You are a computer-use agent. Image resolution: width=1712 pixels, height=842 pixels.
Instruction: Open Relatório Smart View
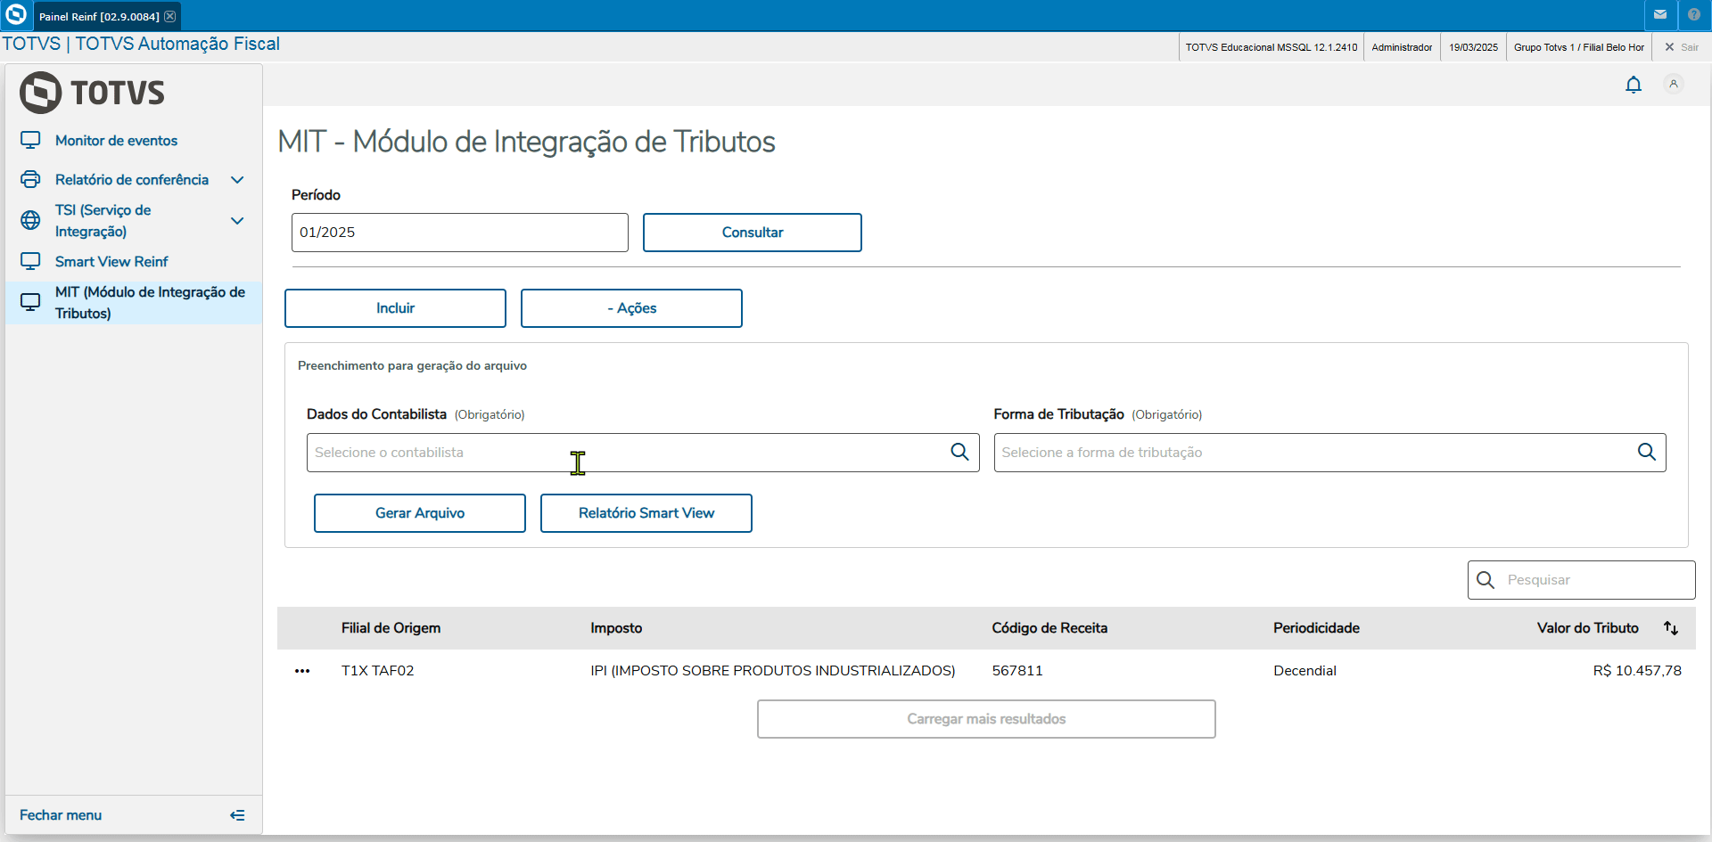click(646, 513)
